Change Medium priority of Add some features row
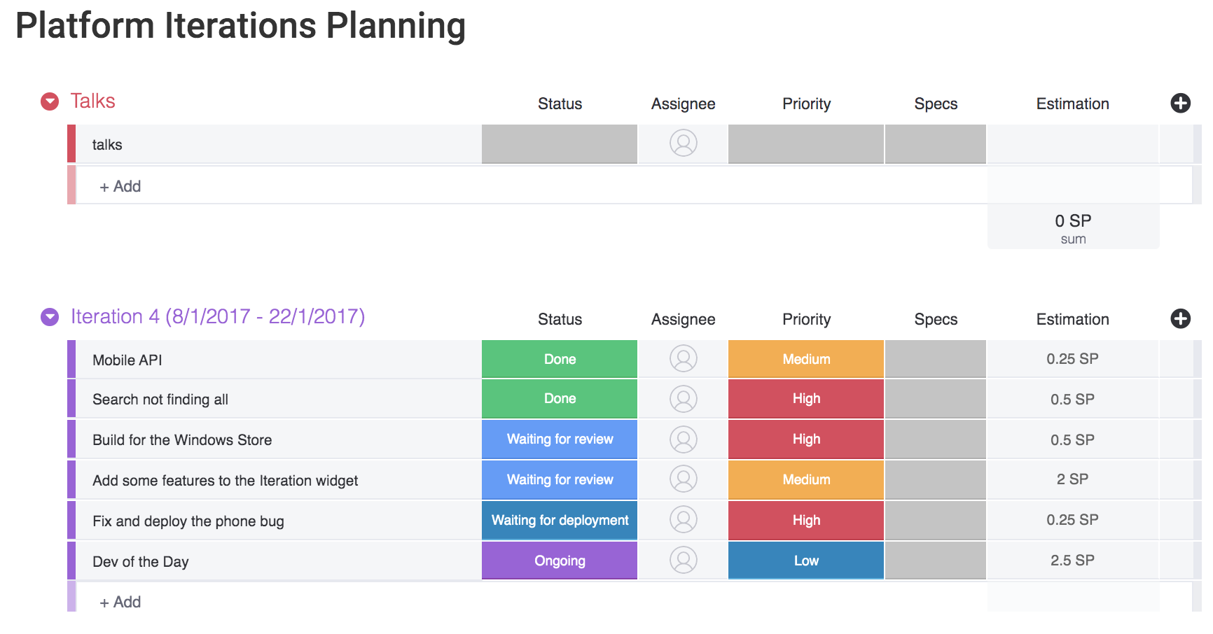 click(806, 480)
